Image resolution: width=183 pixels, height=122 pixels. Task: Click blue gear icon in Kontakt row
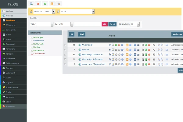(x=130, y=50)
